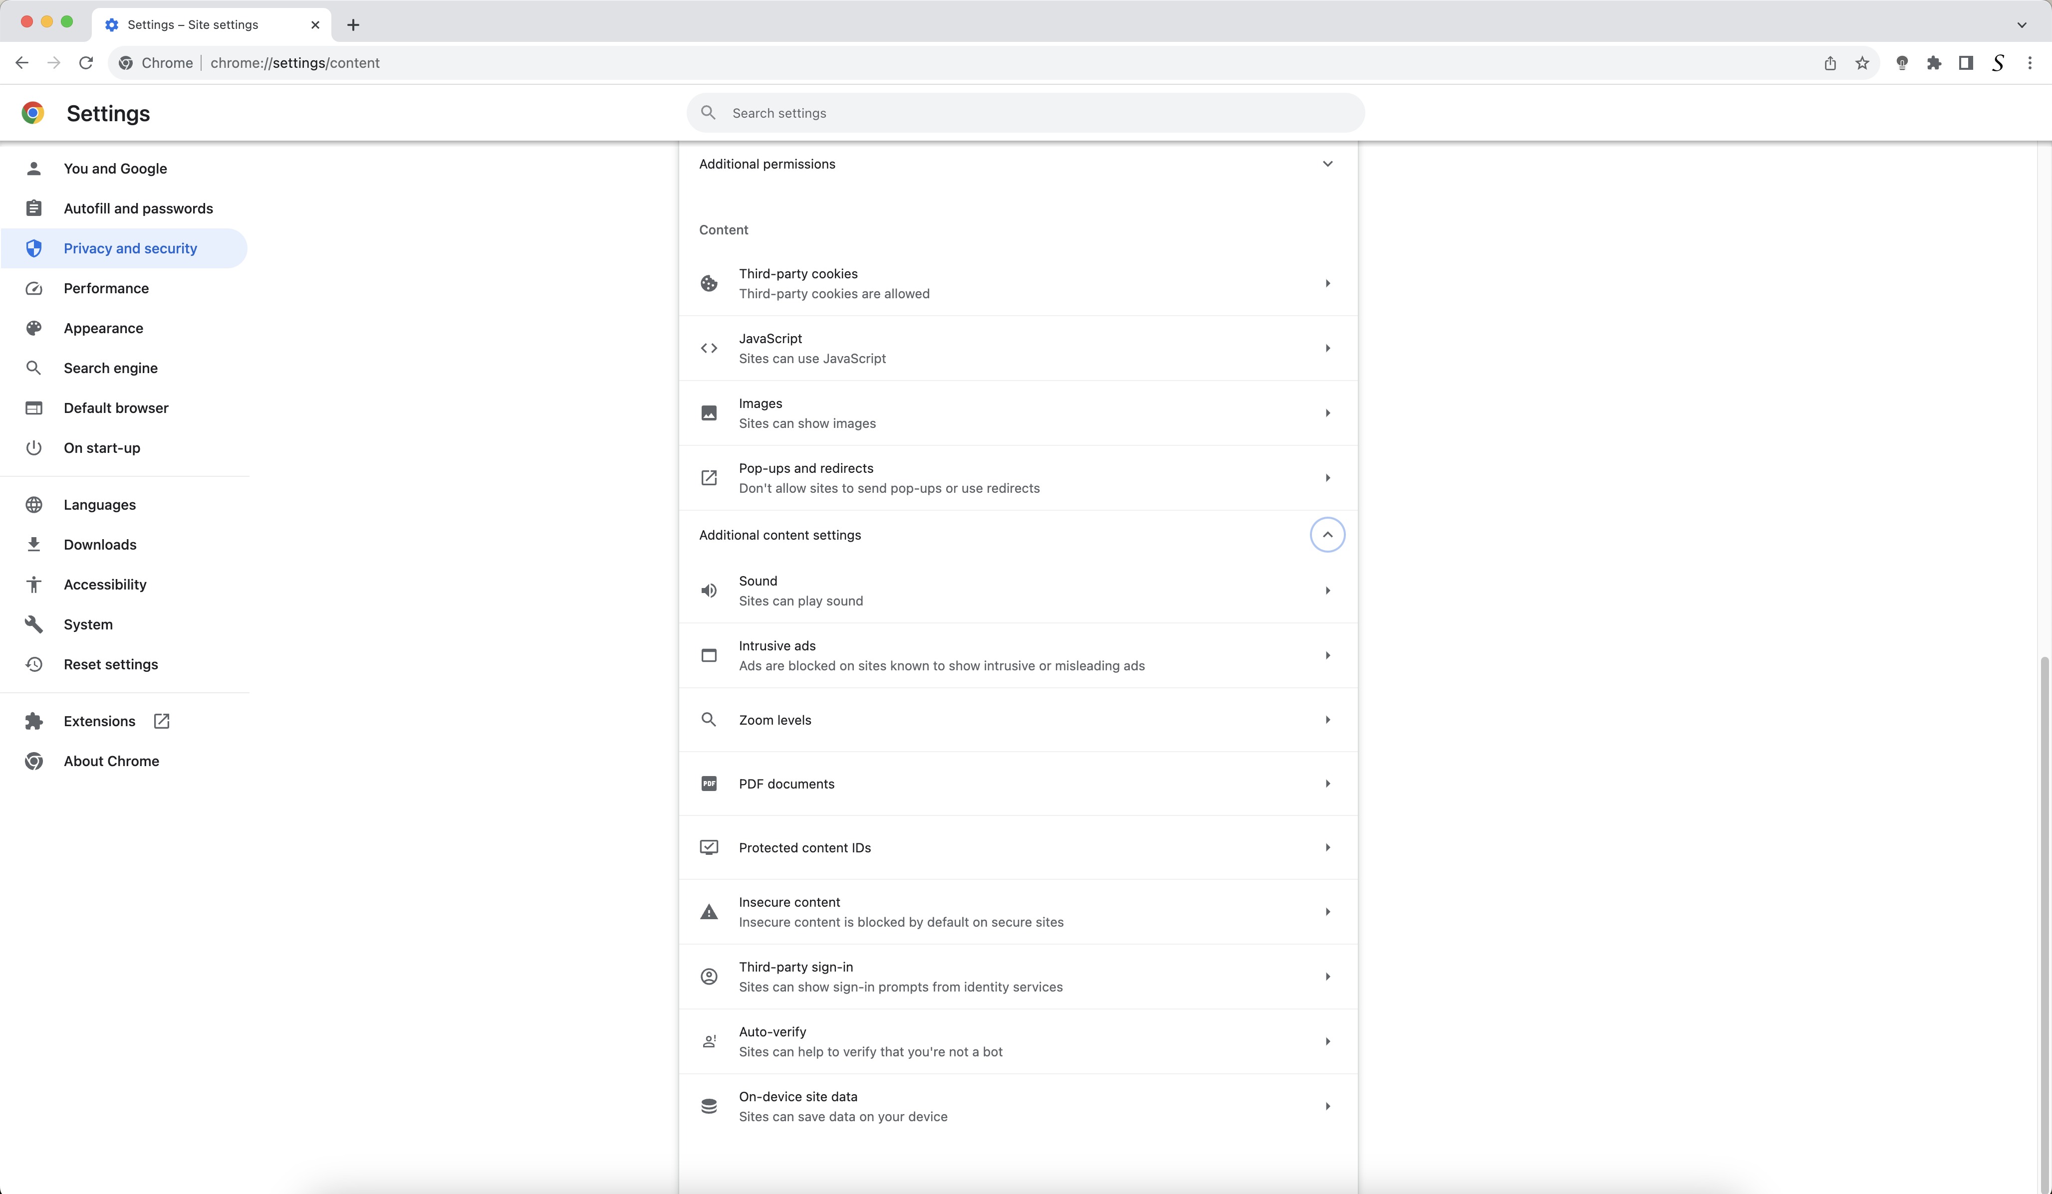Expand the Additional permissions section
The height and width of the screenshot is (1194, 2052).
coord(1327,164)
